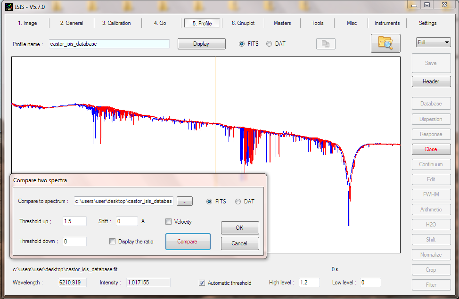Expand the Full dropdown menu
The height and width of the screenshot is (299, 459).
click(433, 42)
